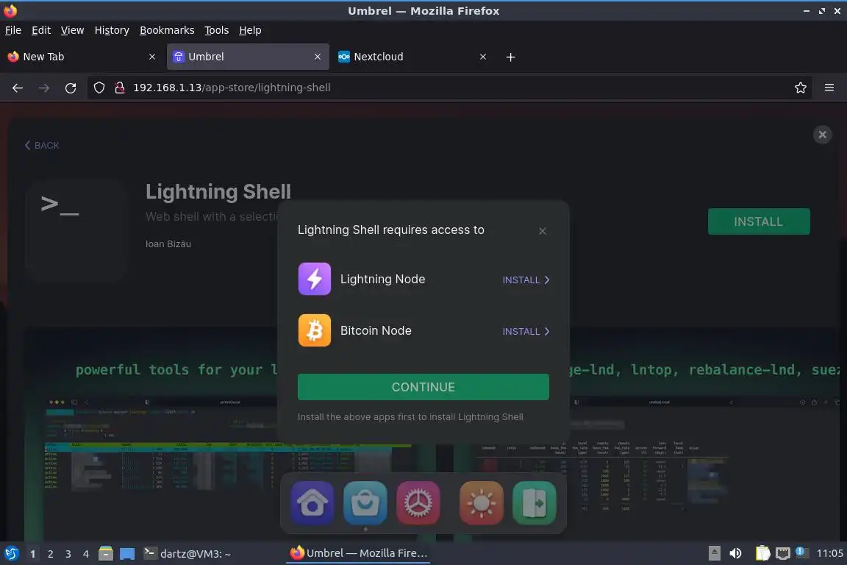Viewport: 847px width, 565px height.
Task: Open a new browser tab
Action: (x=510, y=57)
